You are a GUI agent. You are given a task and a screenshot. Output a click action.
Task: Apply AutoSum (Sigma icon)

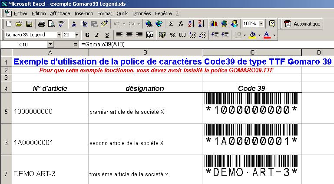point(171,24)
